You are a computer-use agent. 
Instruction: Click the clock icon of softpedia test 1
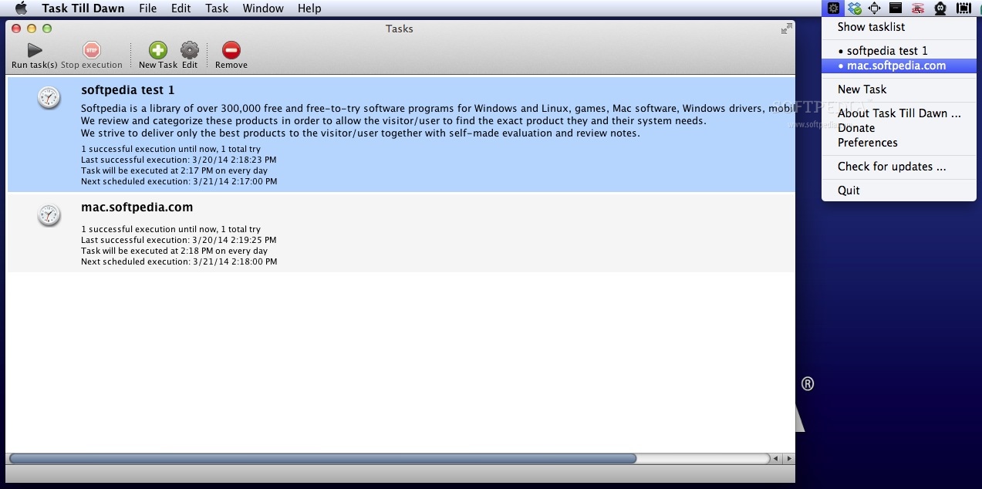pos(49,98)
